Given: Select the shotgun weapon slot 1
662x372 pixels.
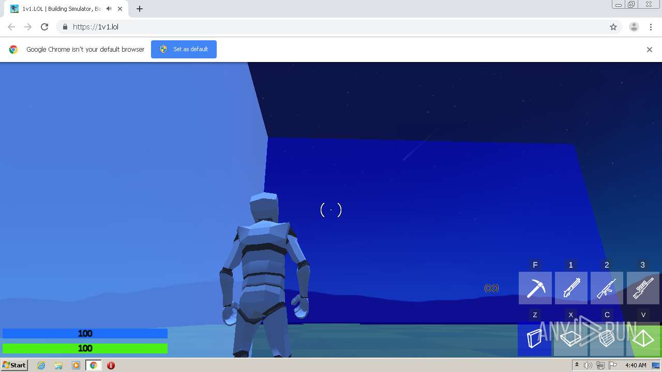Looking at the screenshot, I should [571, 288].
